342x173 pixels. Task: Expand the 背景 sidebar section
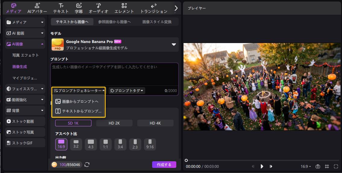click(x=25, y=110)
